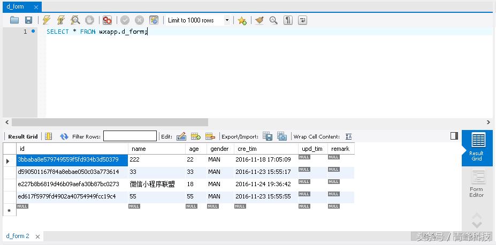Screen dimensions: 496x245
Task: Toggle invisible characters display
Action: [288, 20]
